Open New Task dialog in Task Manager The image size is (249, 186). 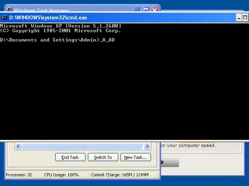pyautogui.click(x=136, y=157)
